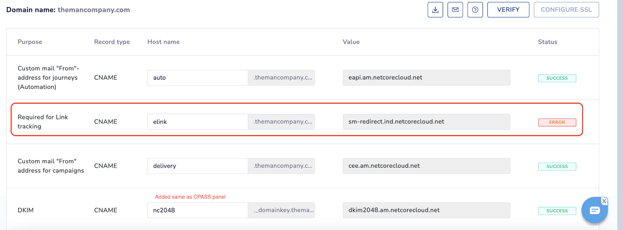Viewport: 623px width, 230px height.
Task: Click CNAME in the elink row
Action: click(106, 122)
